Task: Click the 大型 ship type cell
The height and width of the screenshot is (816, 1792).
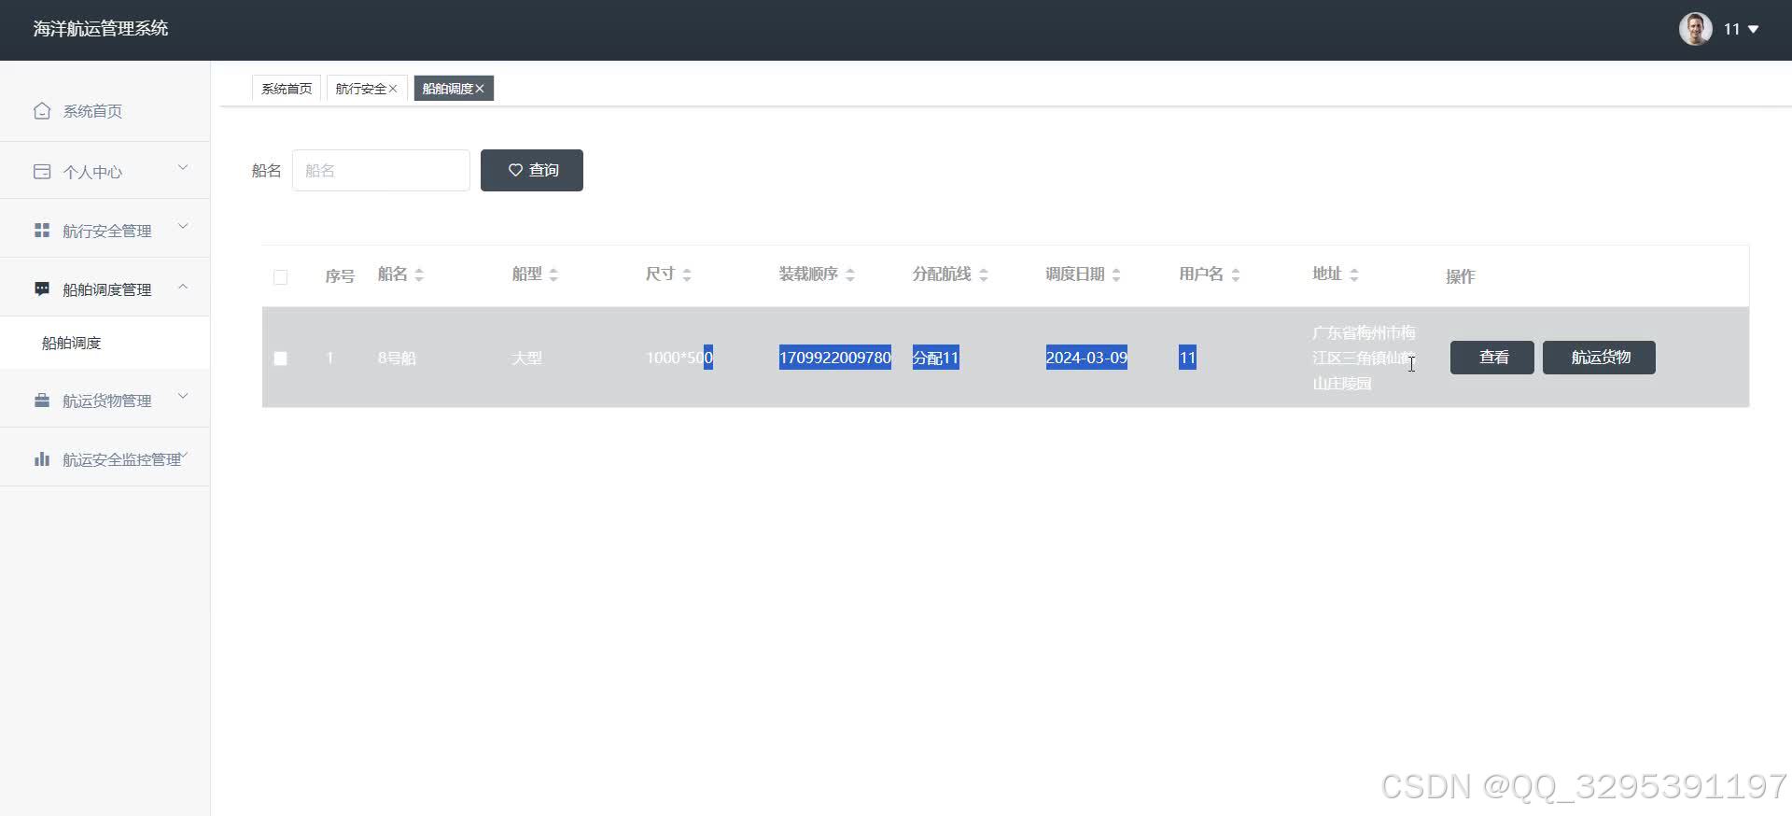Action: point(526,359)
